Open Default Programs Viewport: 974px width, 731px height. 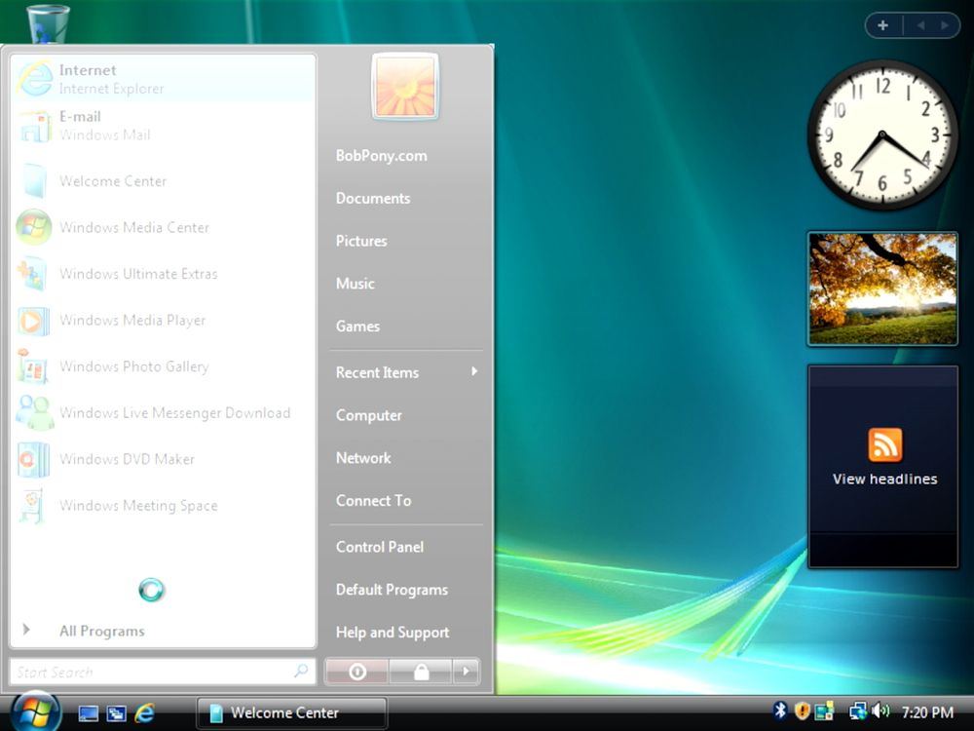(392, 590)
